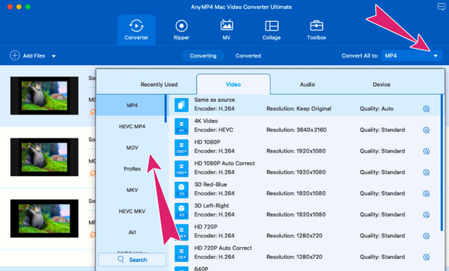Screen dimensions: 449x271
Task: Select the HD 1080P preset name
Action: (207, 142)
